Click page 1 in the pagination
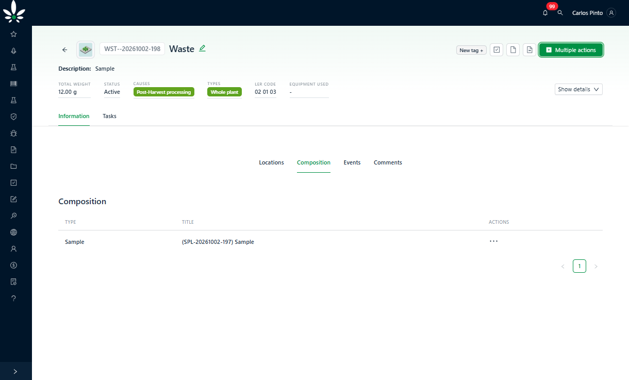629x380 pixels. coord(580,266)
